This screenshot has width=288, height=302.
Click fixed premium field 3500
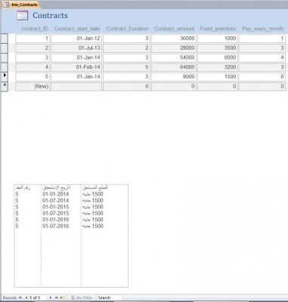[x=218, y=48]
